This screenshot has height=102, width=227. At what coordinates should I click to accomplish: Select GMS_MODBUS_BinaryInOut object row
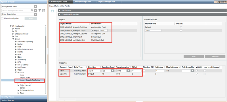pyautogui.click(x=98, y=37)
